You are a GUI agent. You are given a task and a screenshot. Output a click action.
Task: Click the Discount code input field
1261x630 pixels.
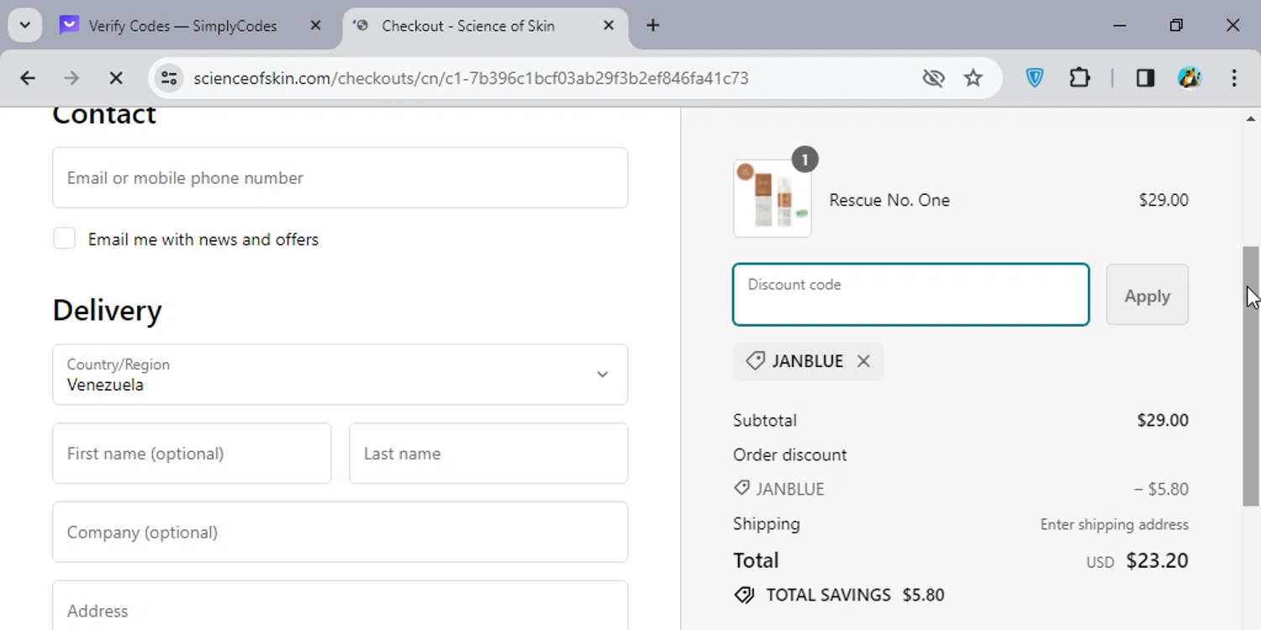pyautogui.click(x=910, y=295)
